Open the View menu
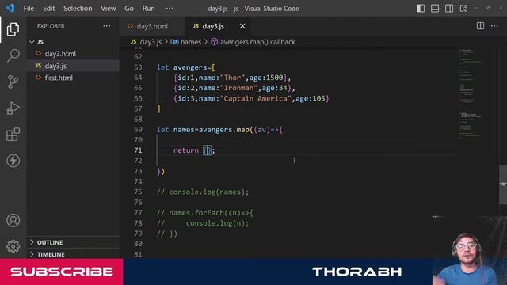Screen dimensions: 507x285 click(x=108, y=9)
